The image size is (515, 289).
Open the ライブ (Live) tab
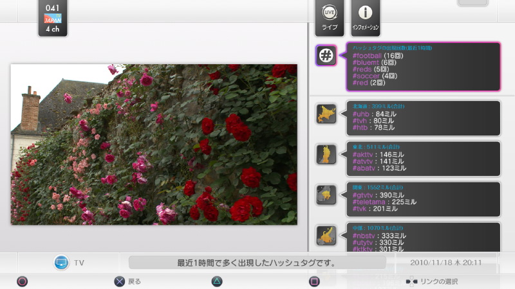coord(329,18)
